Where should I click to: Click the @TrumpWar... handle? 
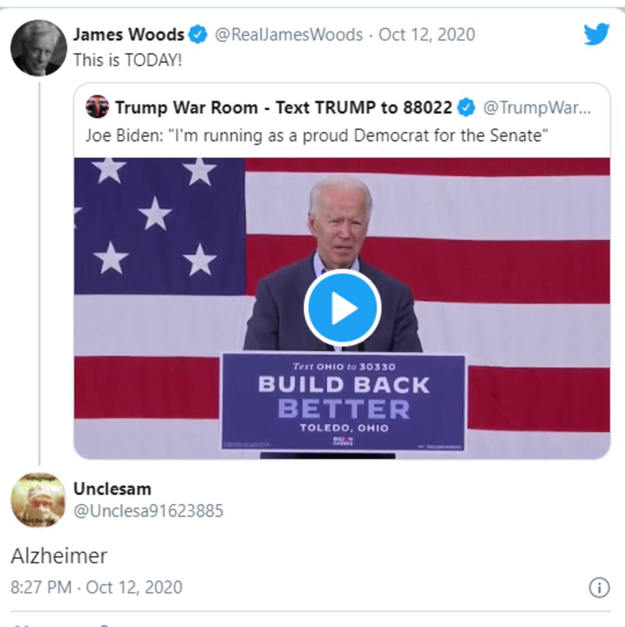tap(537, 107)
